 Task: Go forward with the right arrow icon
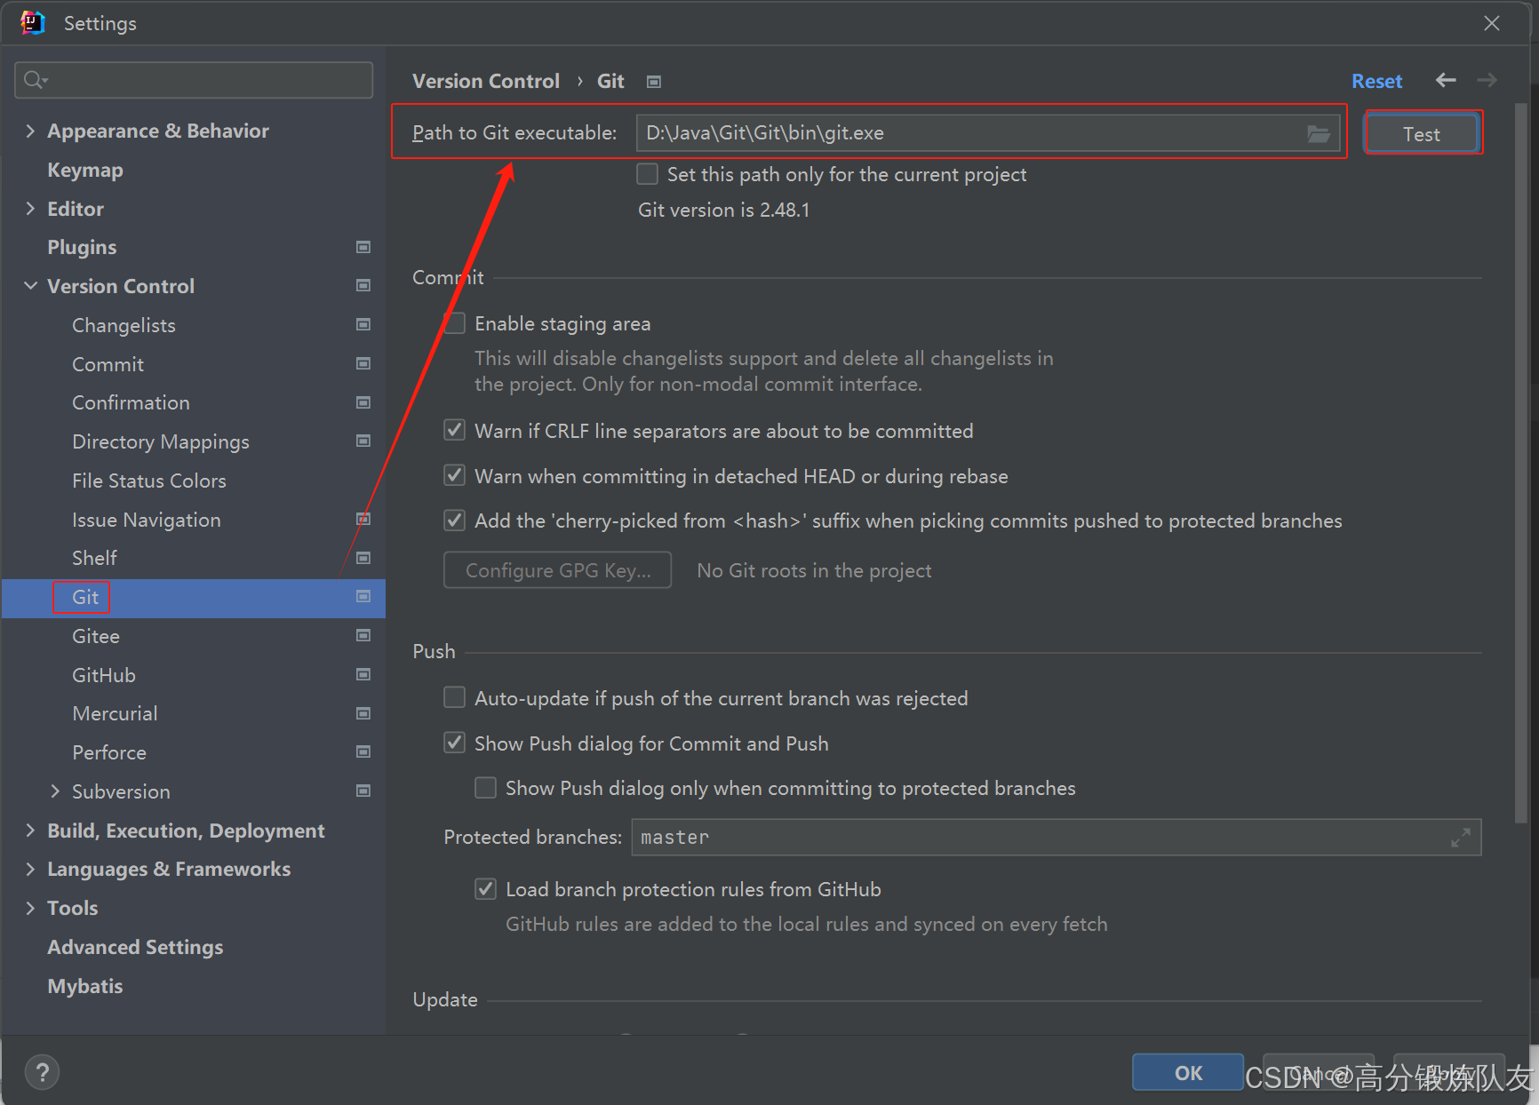coord(1487,81)
